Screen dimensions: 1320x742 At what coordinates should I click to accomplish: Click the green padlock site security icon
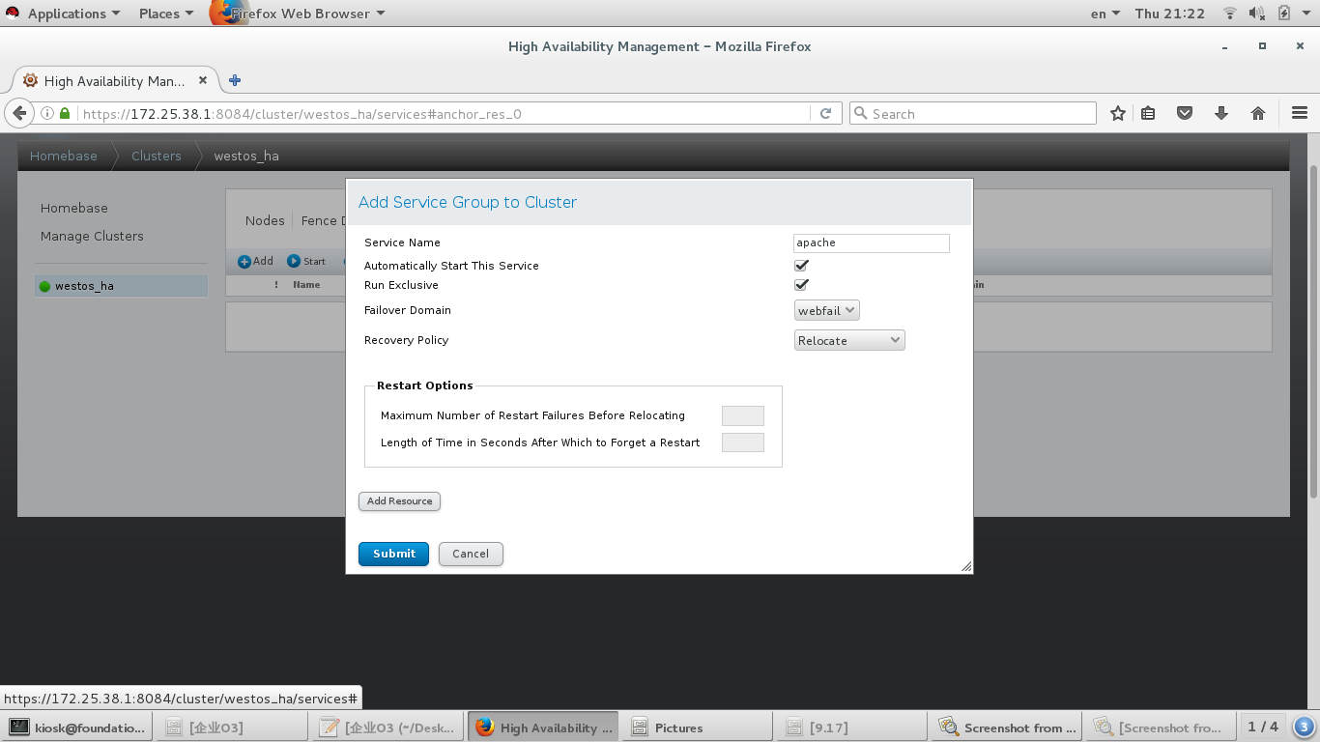(x=65, y=113)
